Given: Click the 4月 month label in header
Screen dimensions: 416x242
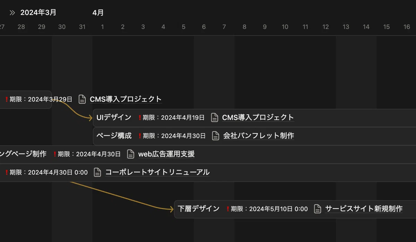Looking at the screenshot, I should pyautogui.click(x=98, y=13).
